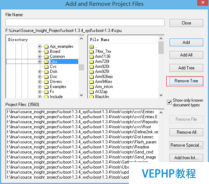Viewport: 209px width, 184px height.
Task: Select the 74xx_7xx folder icon
Action: [x=92, y=51]
